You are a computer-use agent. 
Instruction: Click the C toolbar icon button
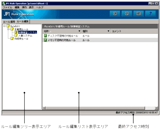point(115,13)
